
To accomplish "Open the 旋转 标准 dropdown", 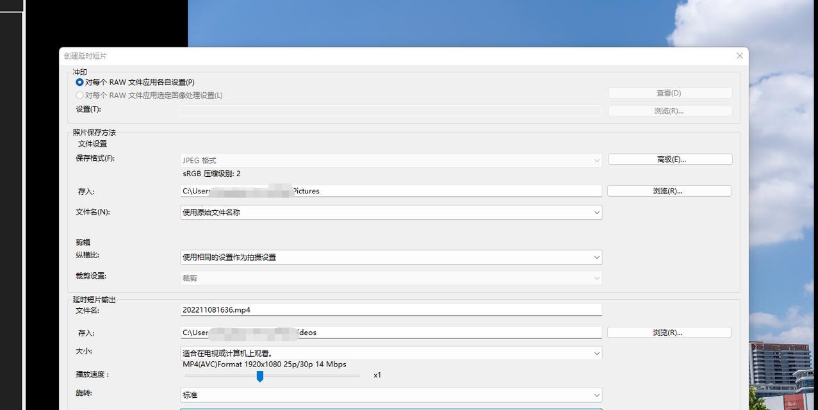I will click(391, 395).
